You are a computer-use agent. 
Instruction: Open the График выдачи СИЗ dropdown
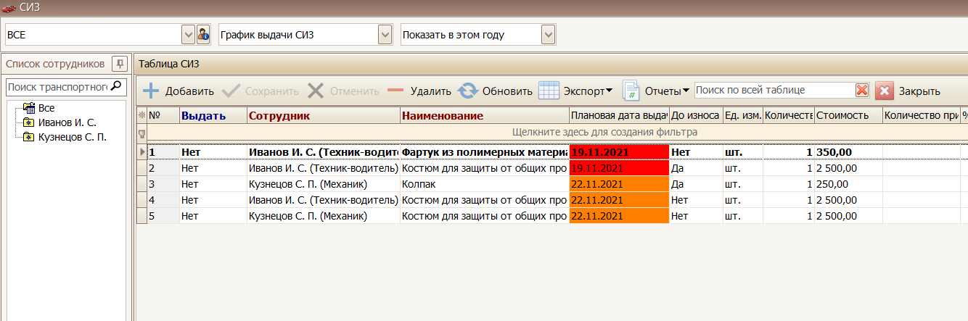click(385, 35)
